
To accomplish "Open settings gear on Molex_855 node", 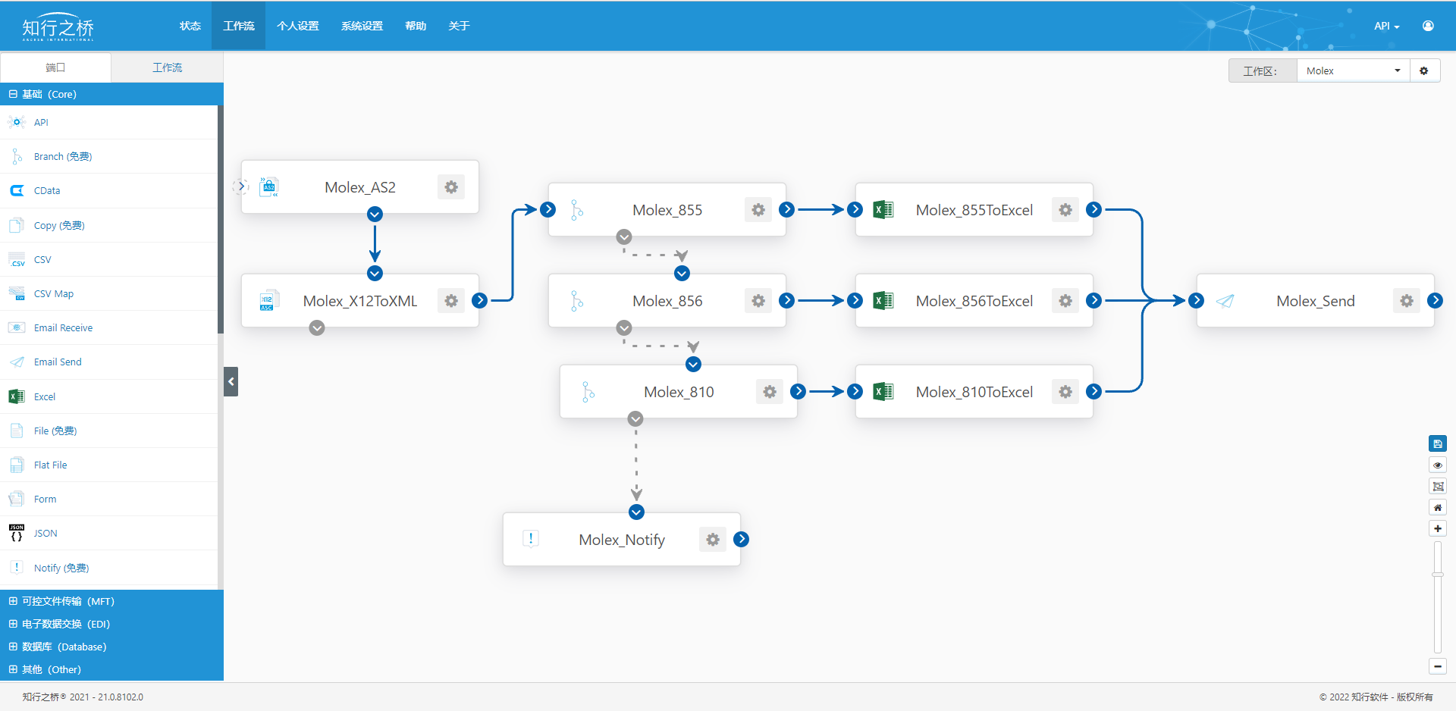I will (758, 210).
